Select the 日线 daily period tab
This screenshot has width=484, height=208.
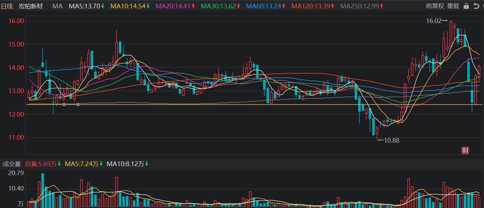coord(7,6)
